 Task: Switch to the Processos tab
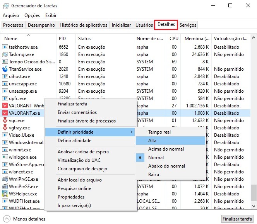click(x=13, y=25)
